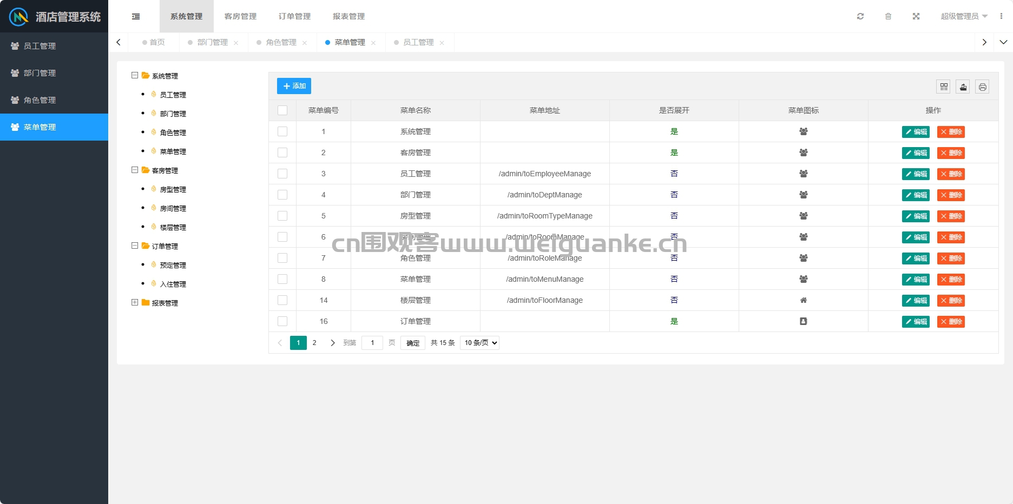1013x504 pixels.
Task: Check the row checkbox for 员工管理
Action: click(x=282, y=174)
